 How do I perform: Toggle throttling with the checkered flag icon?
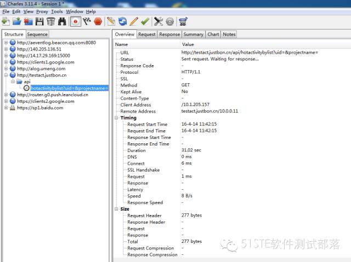coord(87,22)
